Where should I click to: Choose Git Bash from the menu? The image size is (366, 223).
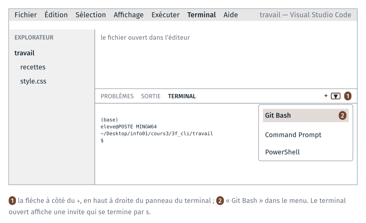pyautogui.click(x=306, y=115)
